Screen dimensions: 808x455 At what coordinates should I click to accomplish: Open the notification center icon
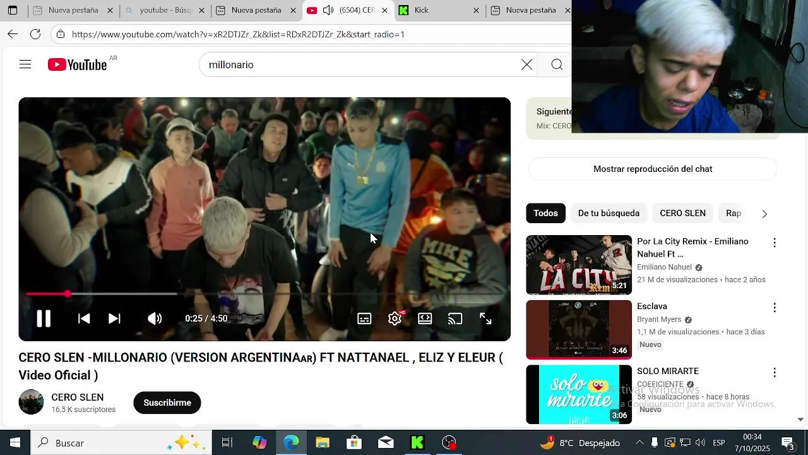click(788, 443)
